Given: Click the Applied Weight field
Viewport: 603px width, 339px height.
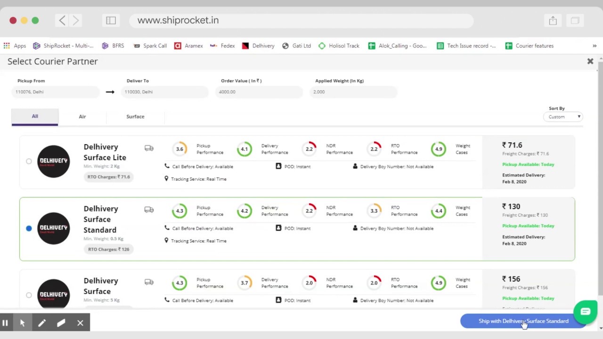Looking at the screenshot, I should pyautogui.click(x=353, y=92).
